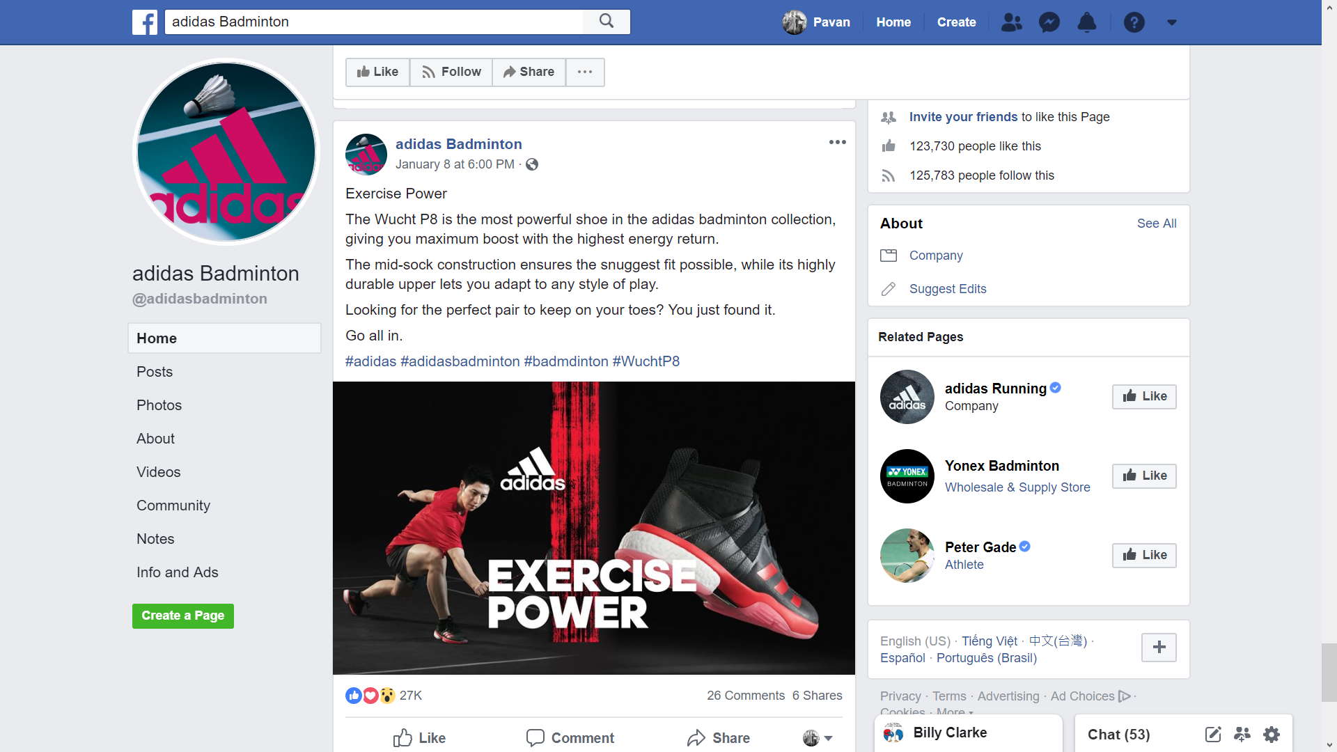Screen dimensions: 1337x752
Task: Open the Notifications bell icon
Action: click(1086, 22)
